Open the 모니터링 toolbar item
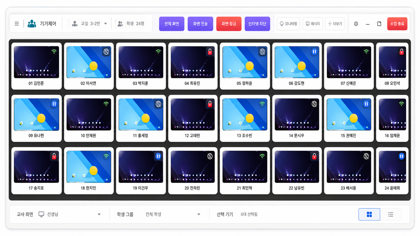Viewport: 420px width, 236px height. [288, 24]
